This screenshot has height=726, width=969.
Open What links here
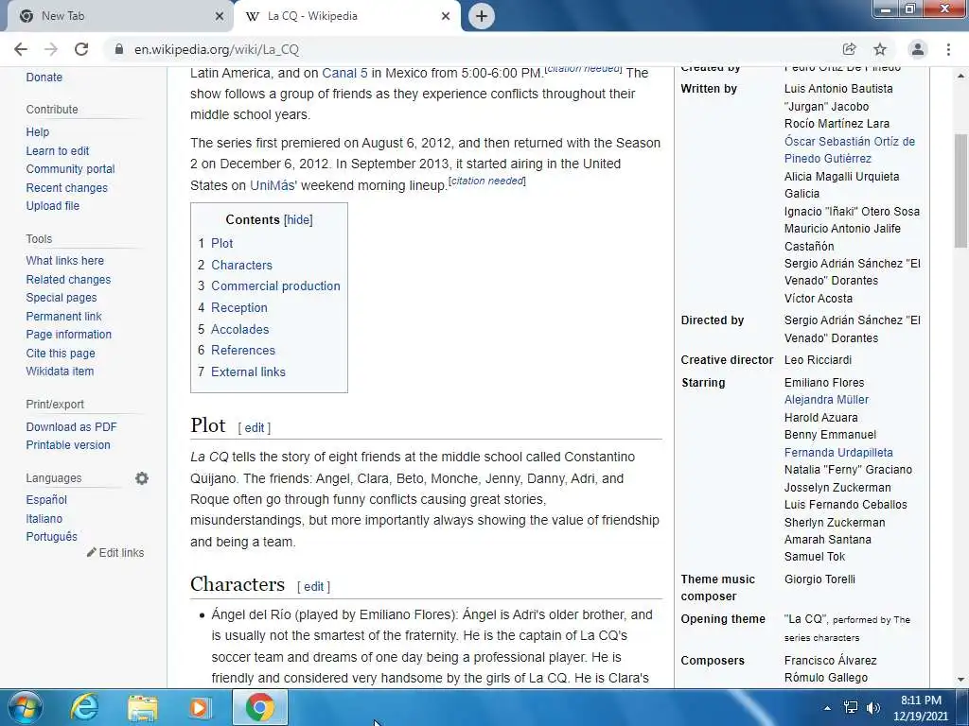tap(65, 261)
